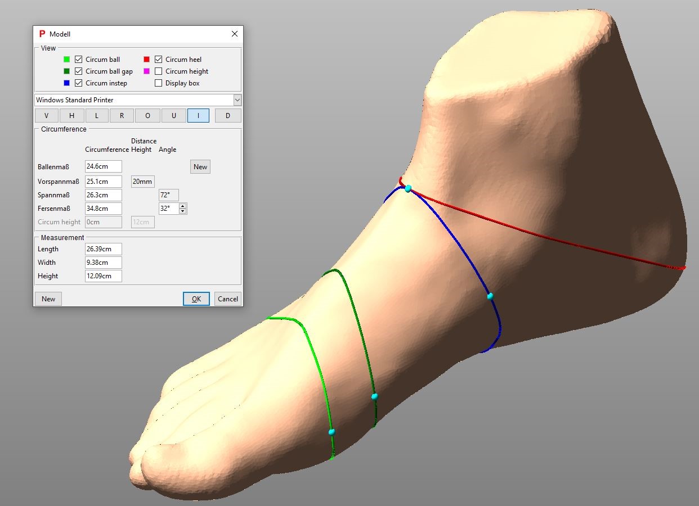Image resolution: width=699 pixels, height=506 pixels.
Task: Toggle the Circum ball checkbox
Action: coord(79,59)
